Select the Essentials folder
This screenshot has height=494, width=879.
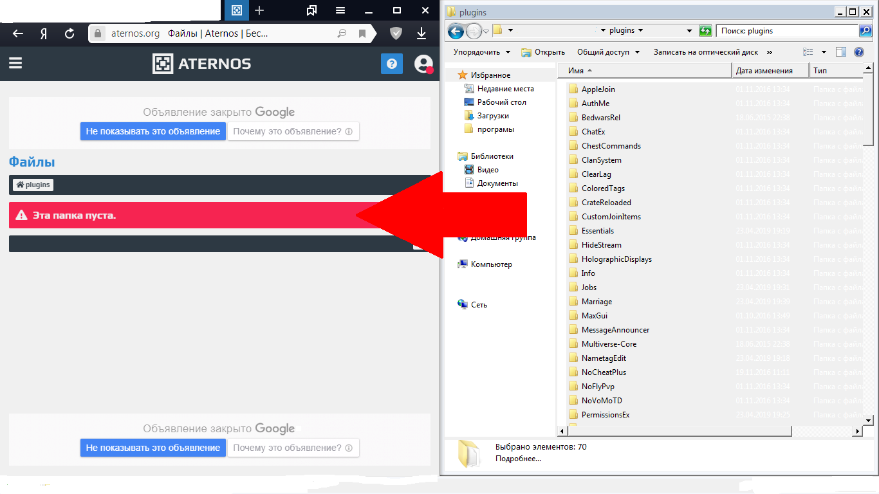point(597,231)
